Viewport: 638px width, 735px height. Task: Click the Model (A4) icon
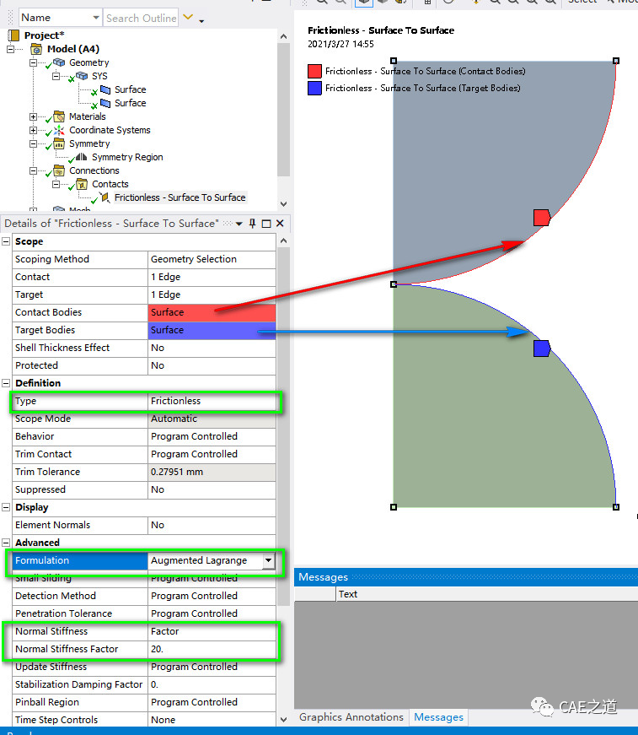point(36,49)
